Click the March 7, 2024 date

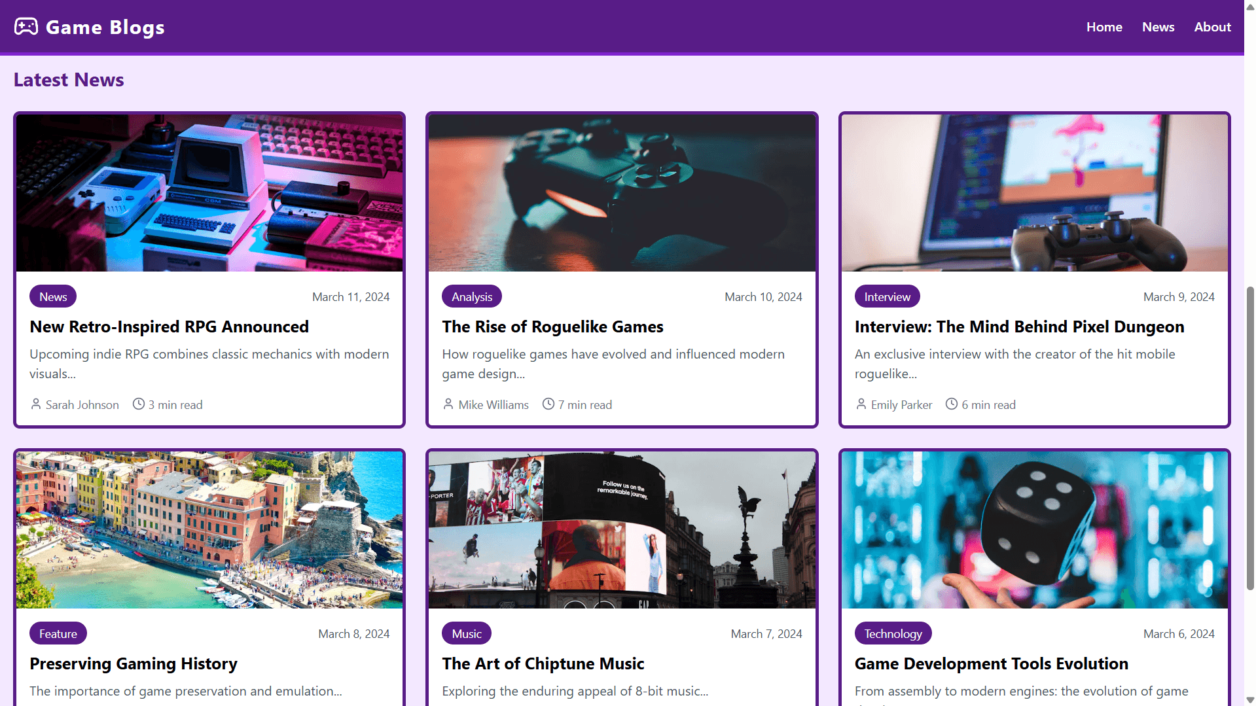(x=766, y=633)
